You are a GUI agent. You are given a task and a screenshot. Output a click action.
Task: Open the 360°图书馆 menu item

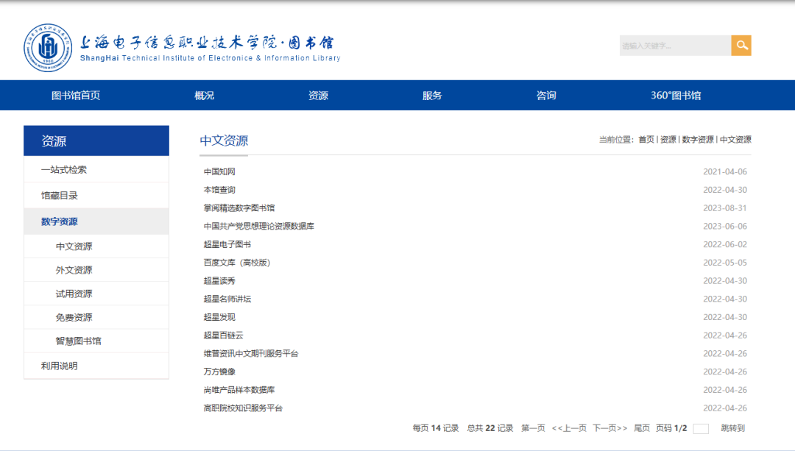(x=675, y=96)
